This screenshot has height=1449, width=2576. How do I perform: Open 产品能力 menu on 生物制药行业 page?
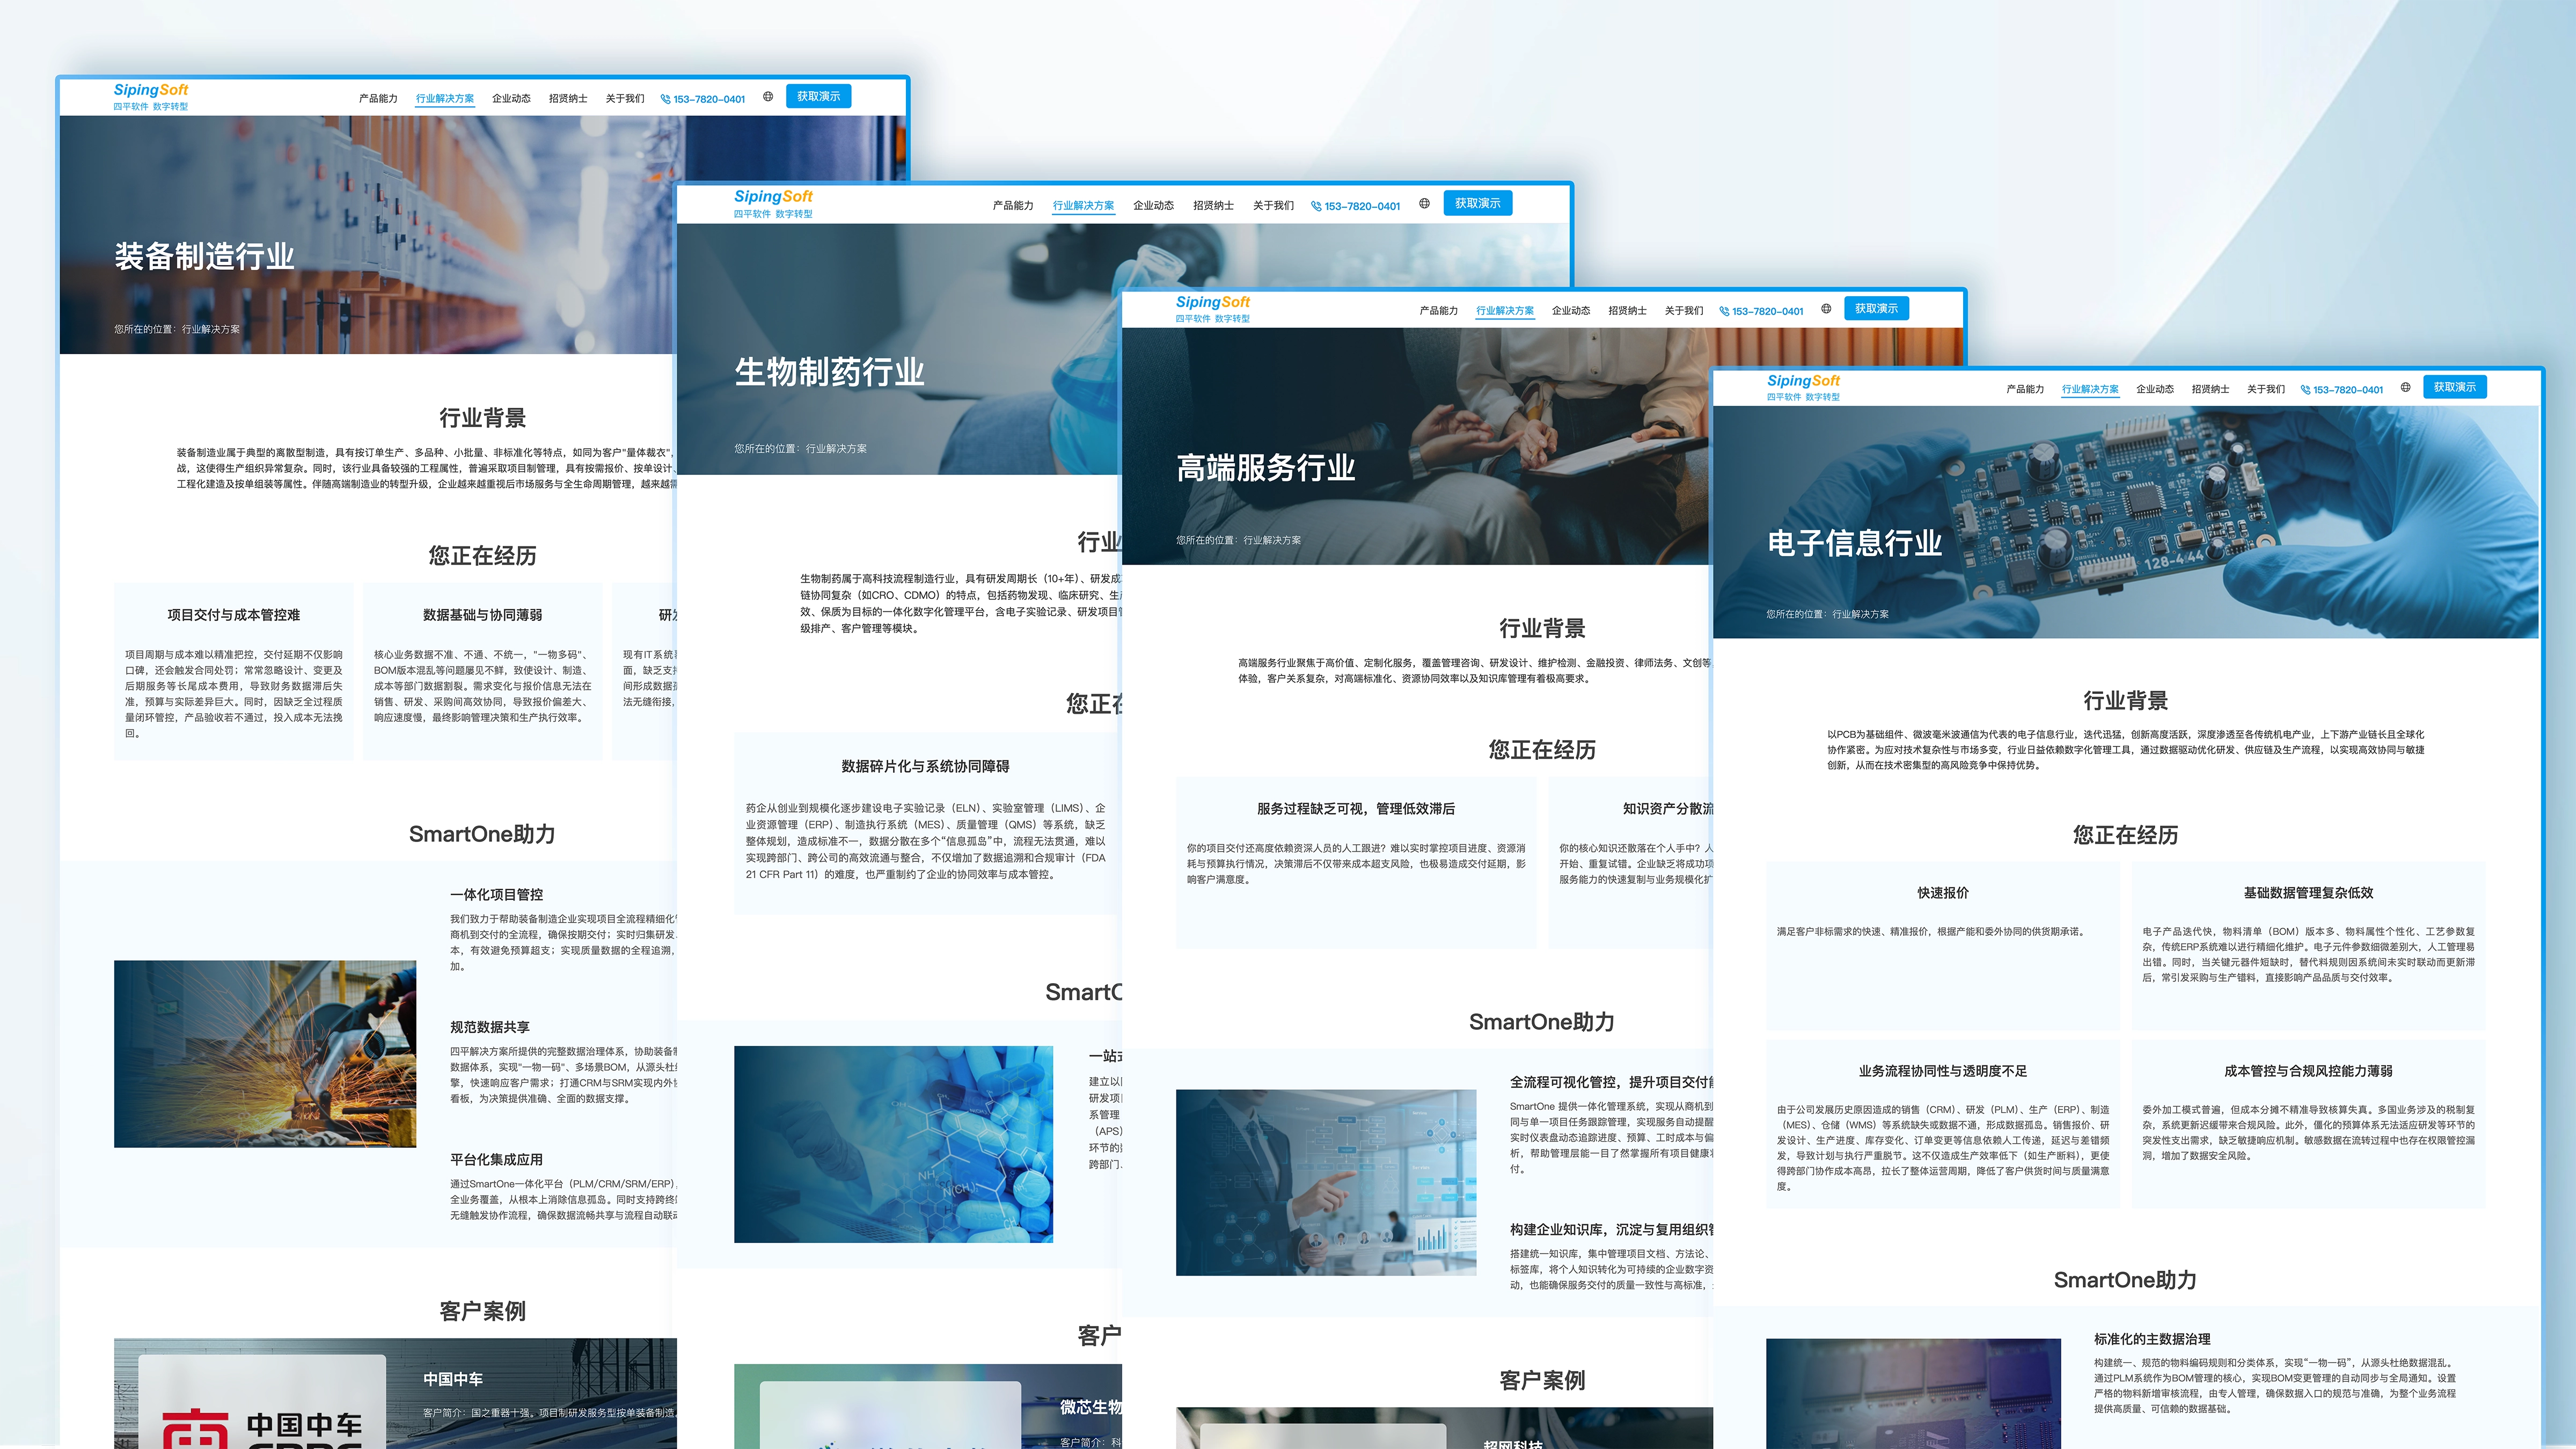(x=1013, y=206)
